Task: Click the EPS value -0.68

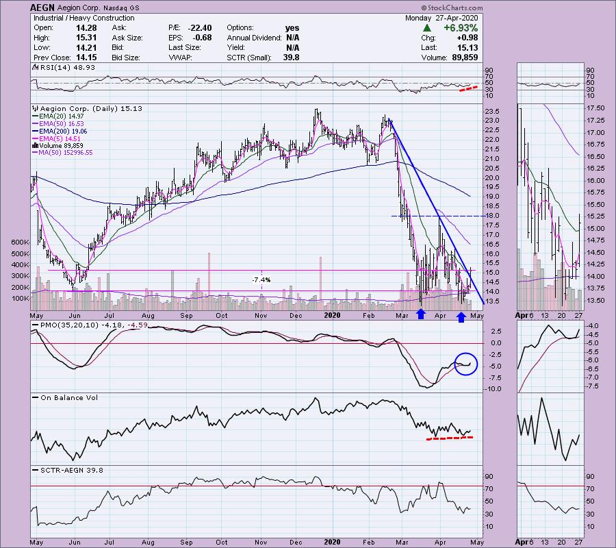Action: [x=202, y=38]
